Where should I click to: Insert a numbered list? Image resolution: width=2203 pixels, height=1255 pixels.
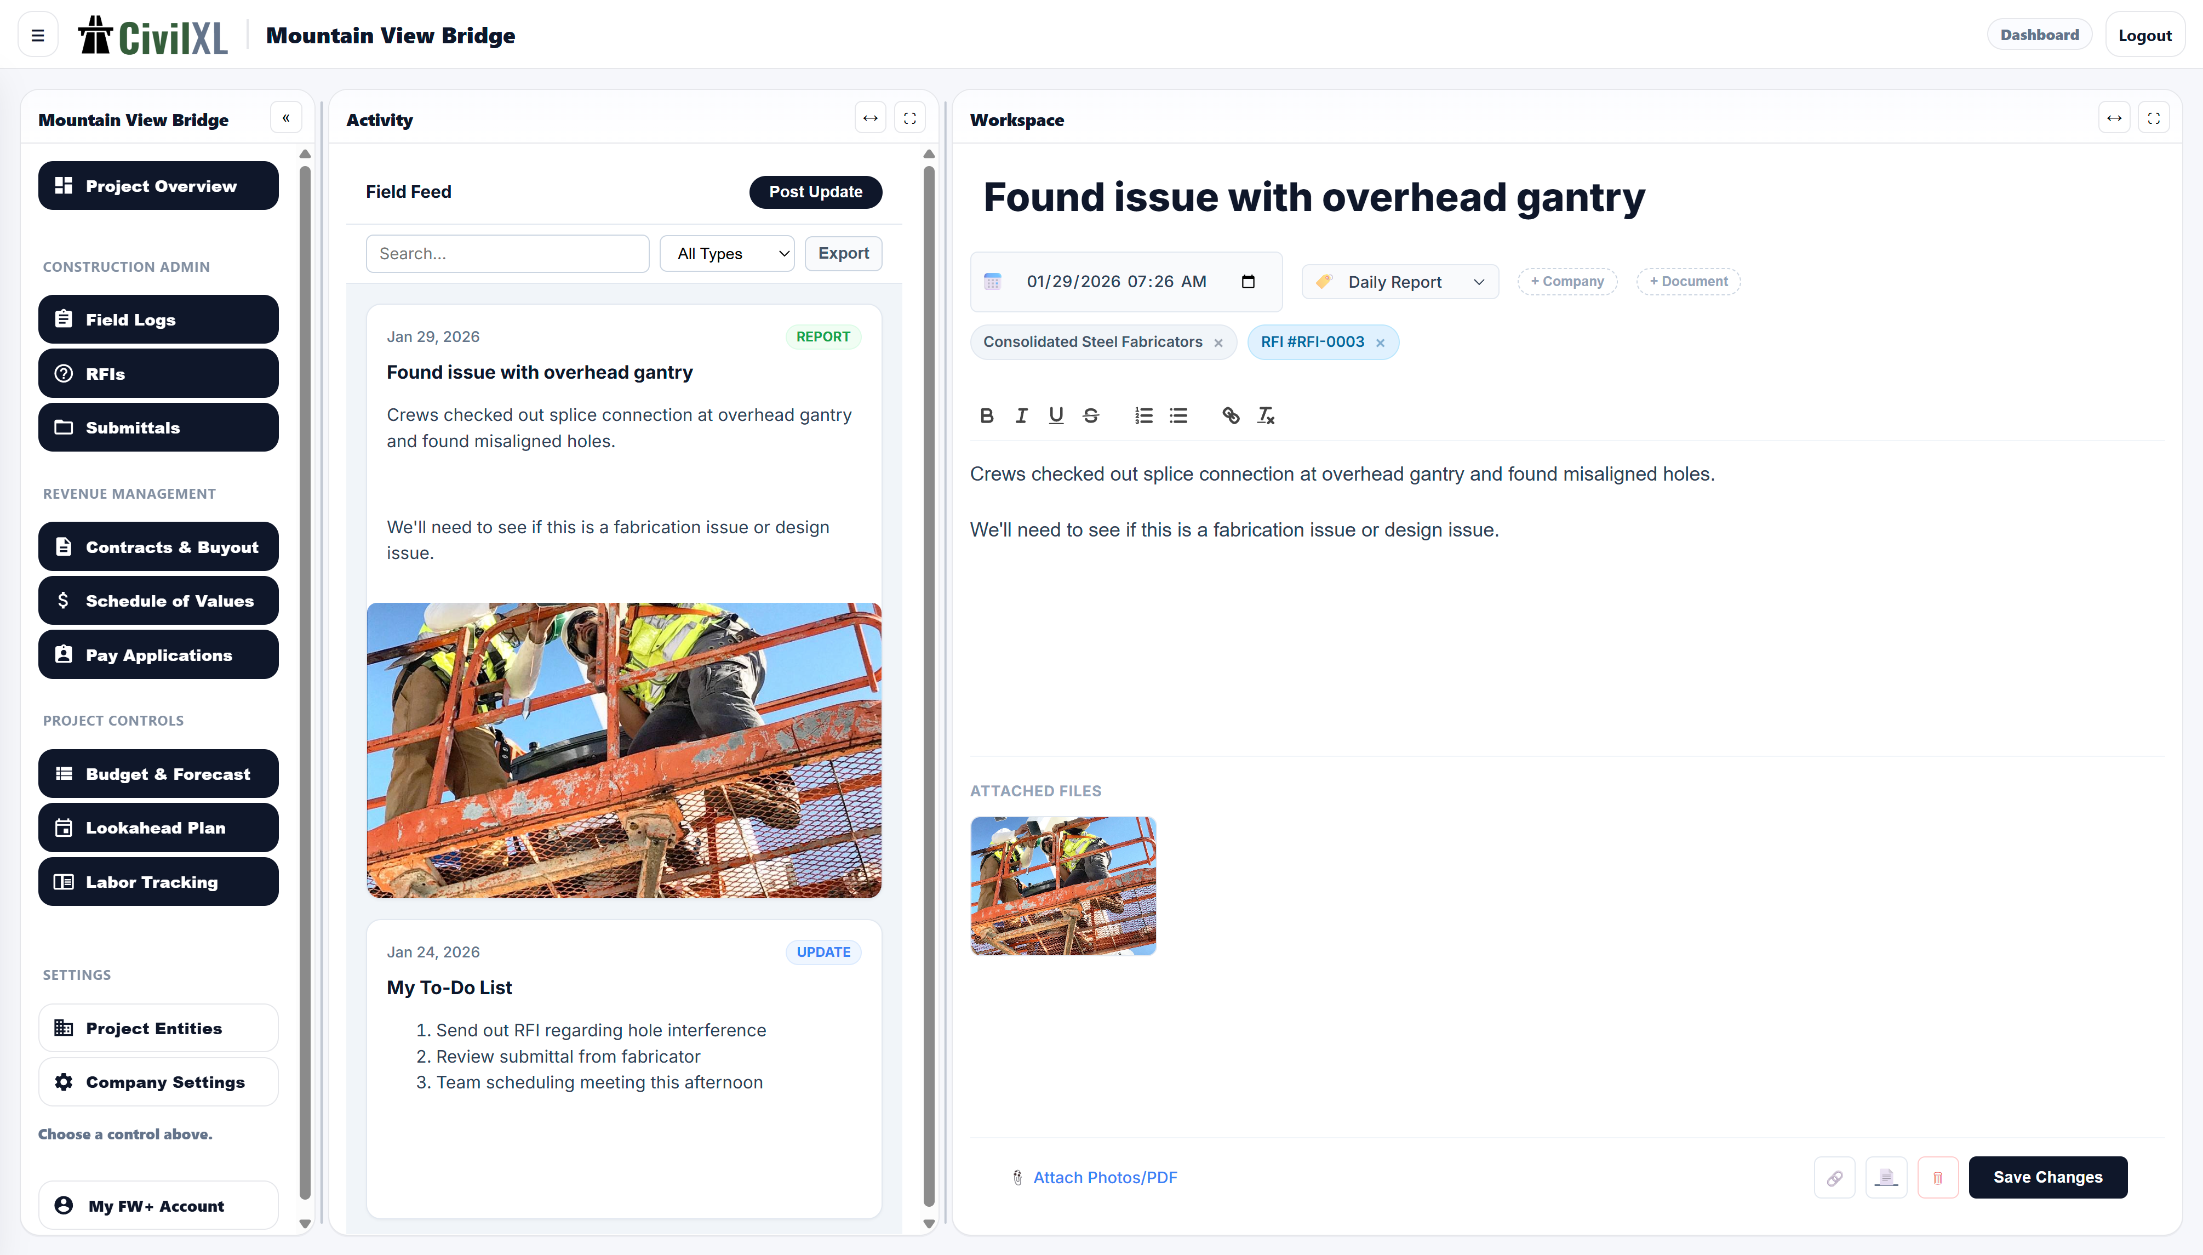click(x=1143, y=415)
